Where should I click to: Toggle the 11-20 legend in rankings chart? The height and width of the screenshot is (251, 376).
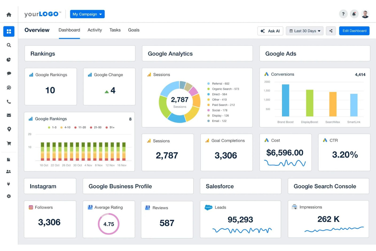[x=80, y=127]
